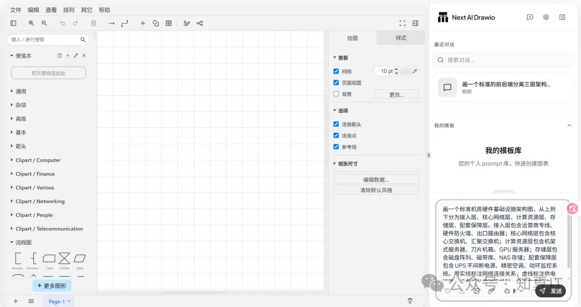Send the prompt with 发送 button
The image size is (581, 307).
[551, 291]
